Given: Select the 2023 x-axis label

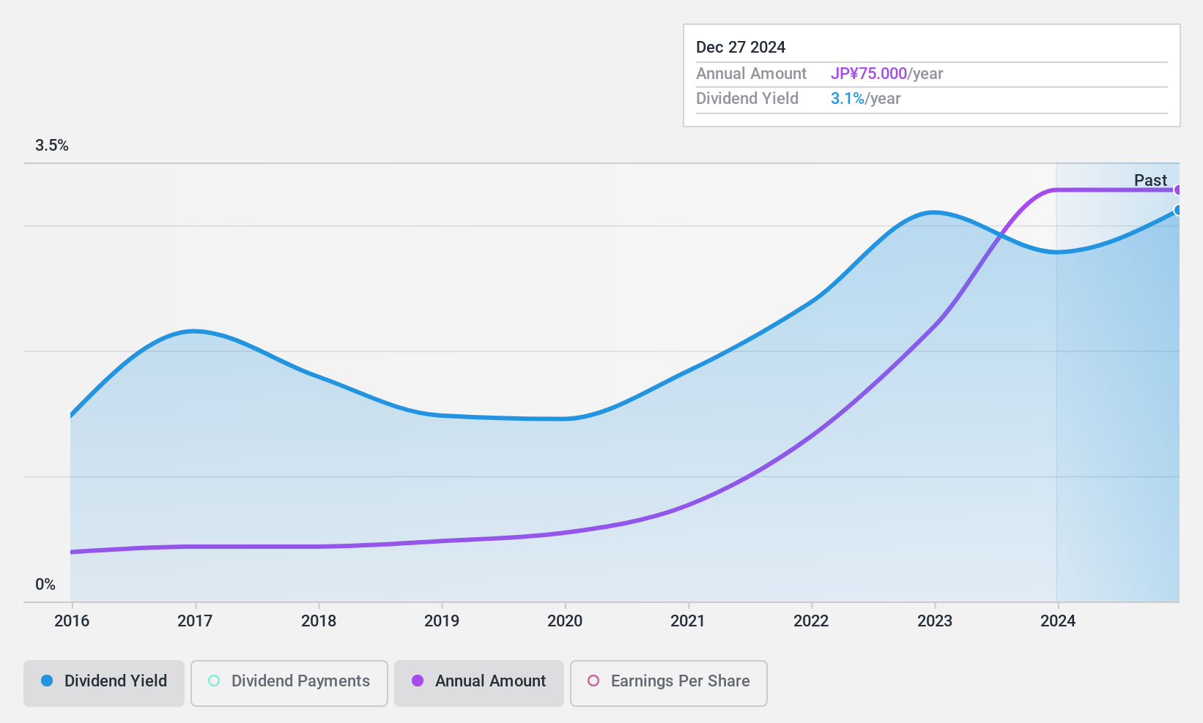Looking at the screenshot, I should (x=935, y=621).
